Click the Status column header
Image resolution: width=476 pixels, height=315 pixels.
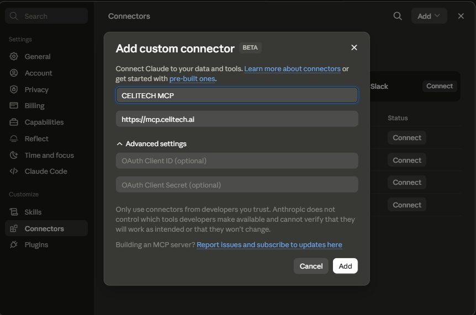coord(398,118)
